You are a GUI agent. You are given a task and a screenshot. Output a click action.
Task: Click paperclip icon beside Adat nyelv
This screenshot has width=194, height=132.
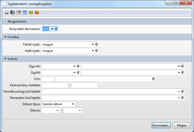tap(96, 50)
